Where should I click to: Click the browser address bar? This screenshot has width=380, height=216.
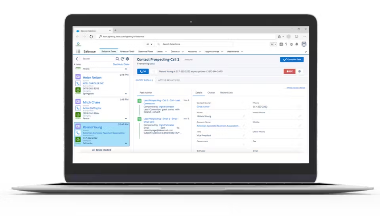tap(187, 37)
